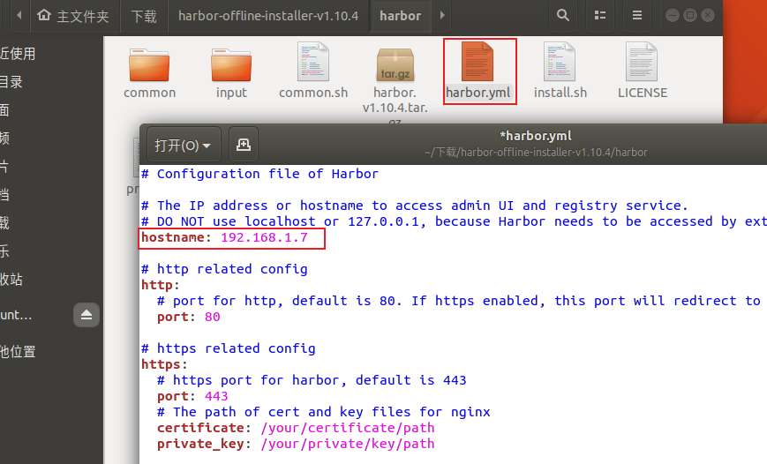Open the file manager hamburger menu
767x464 pixels.
click(637, 15)
